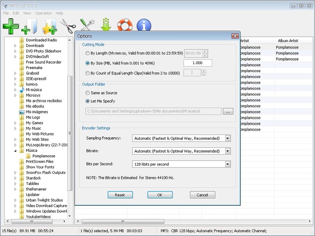Screen dimensions: 315x236
Task: Click the Cancel button
Action: tap(202, 195)
